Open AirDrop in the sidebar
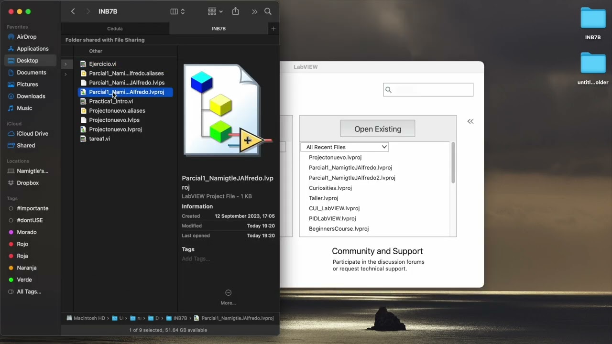The width and height of the screenshot is (612, 344). pos(26,37)
